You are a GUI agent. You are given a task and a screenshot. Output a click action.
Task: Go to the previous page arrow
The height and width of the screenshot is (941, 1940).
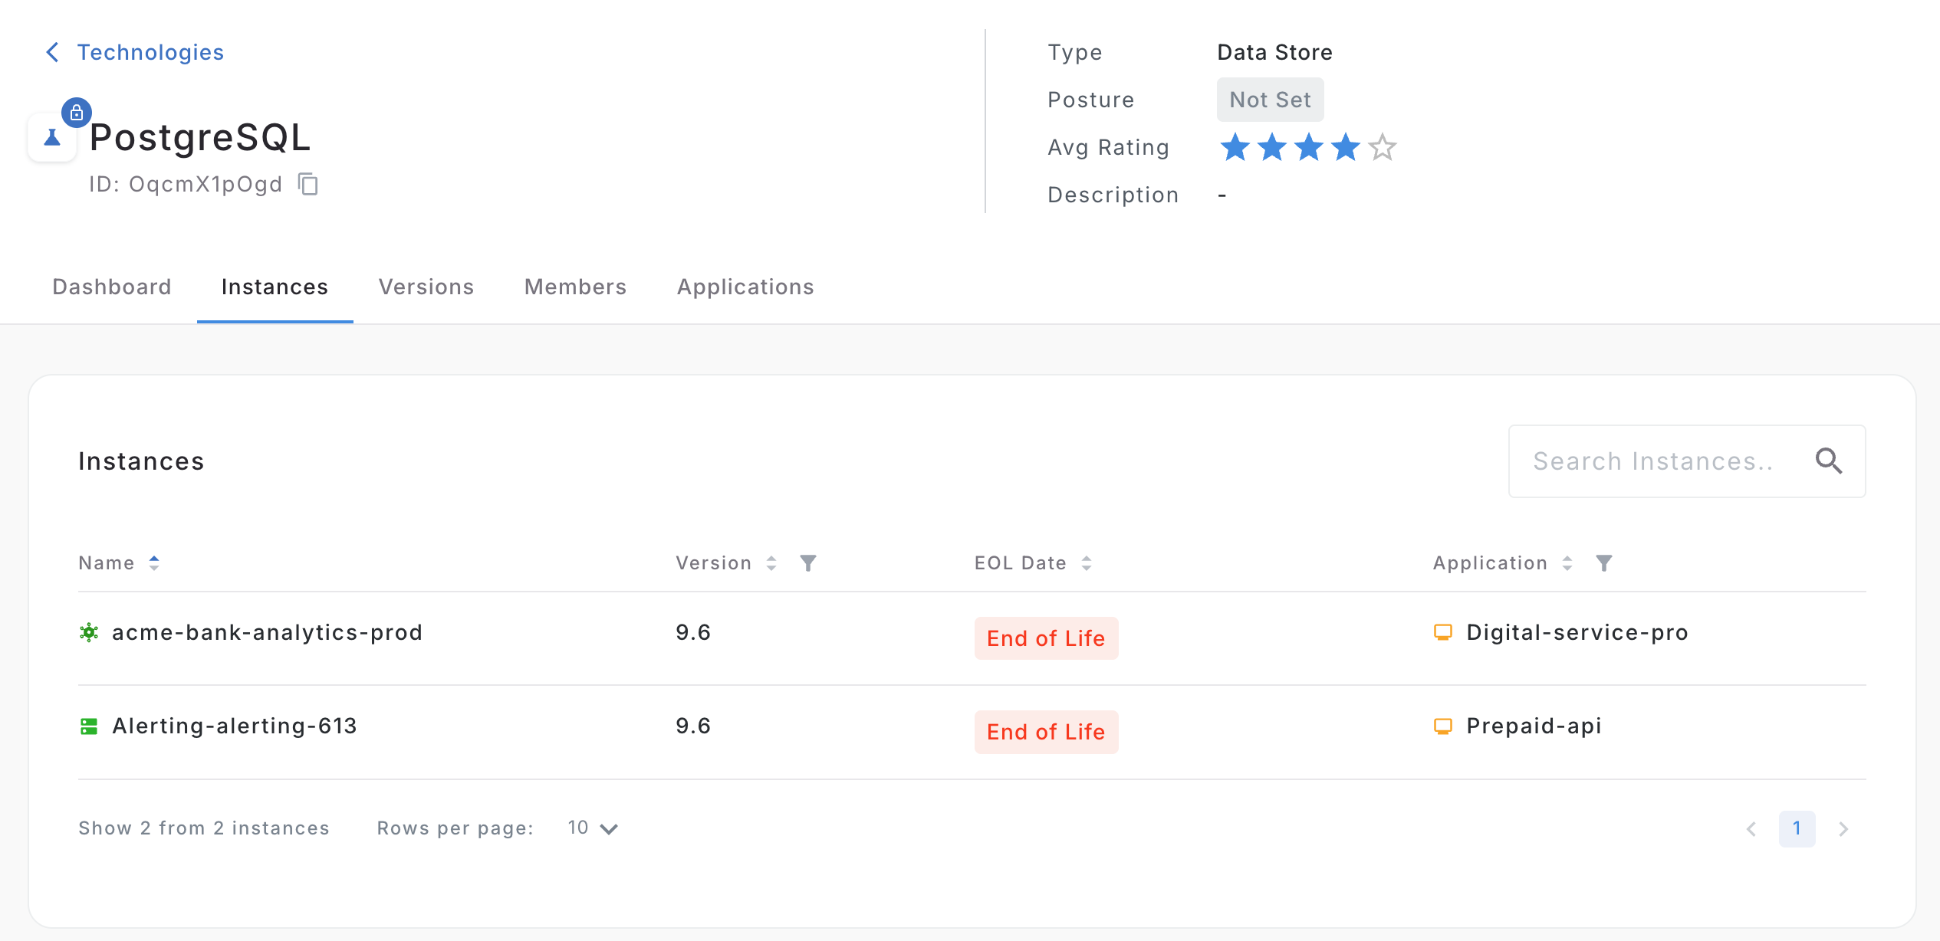1751,829
